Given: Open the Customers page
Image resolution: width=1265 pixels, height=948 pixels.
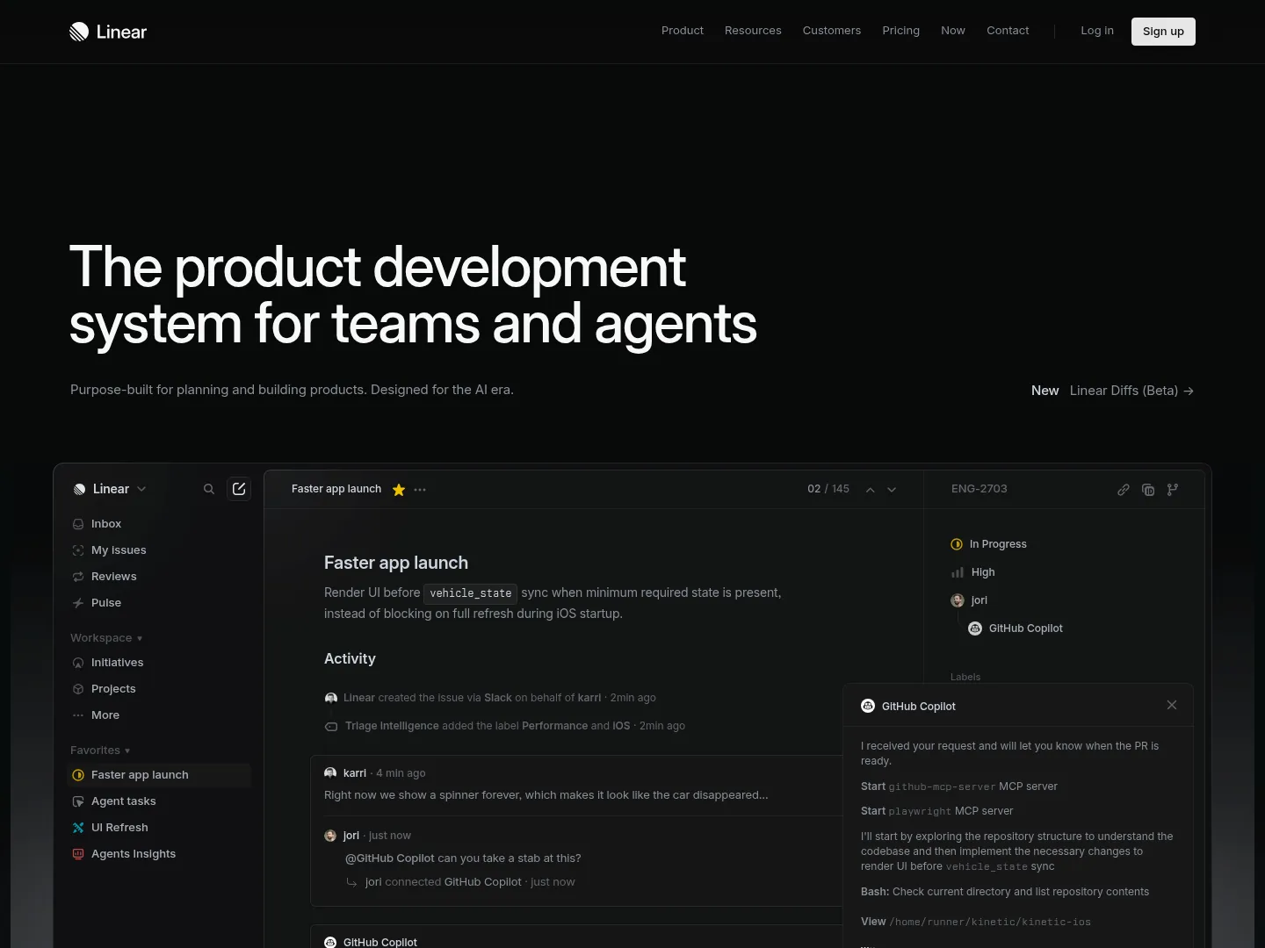Looking at the screenshot, I should click(832, 31).
